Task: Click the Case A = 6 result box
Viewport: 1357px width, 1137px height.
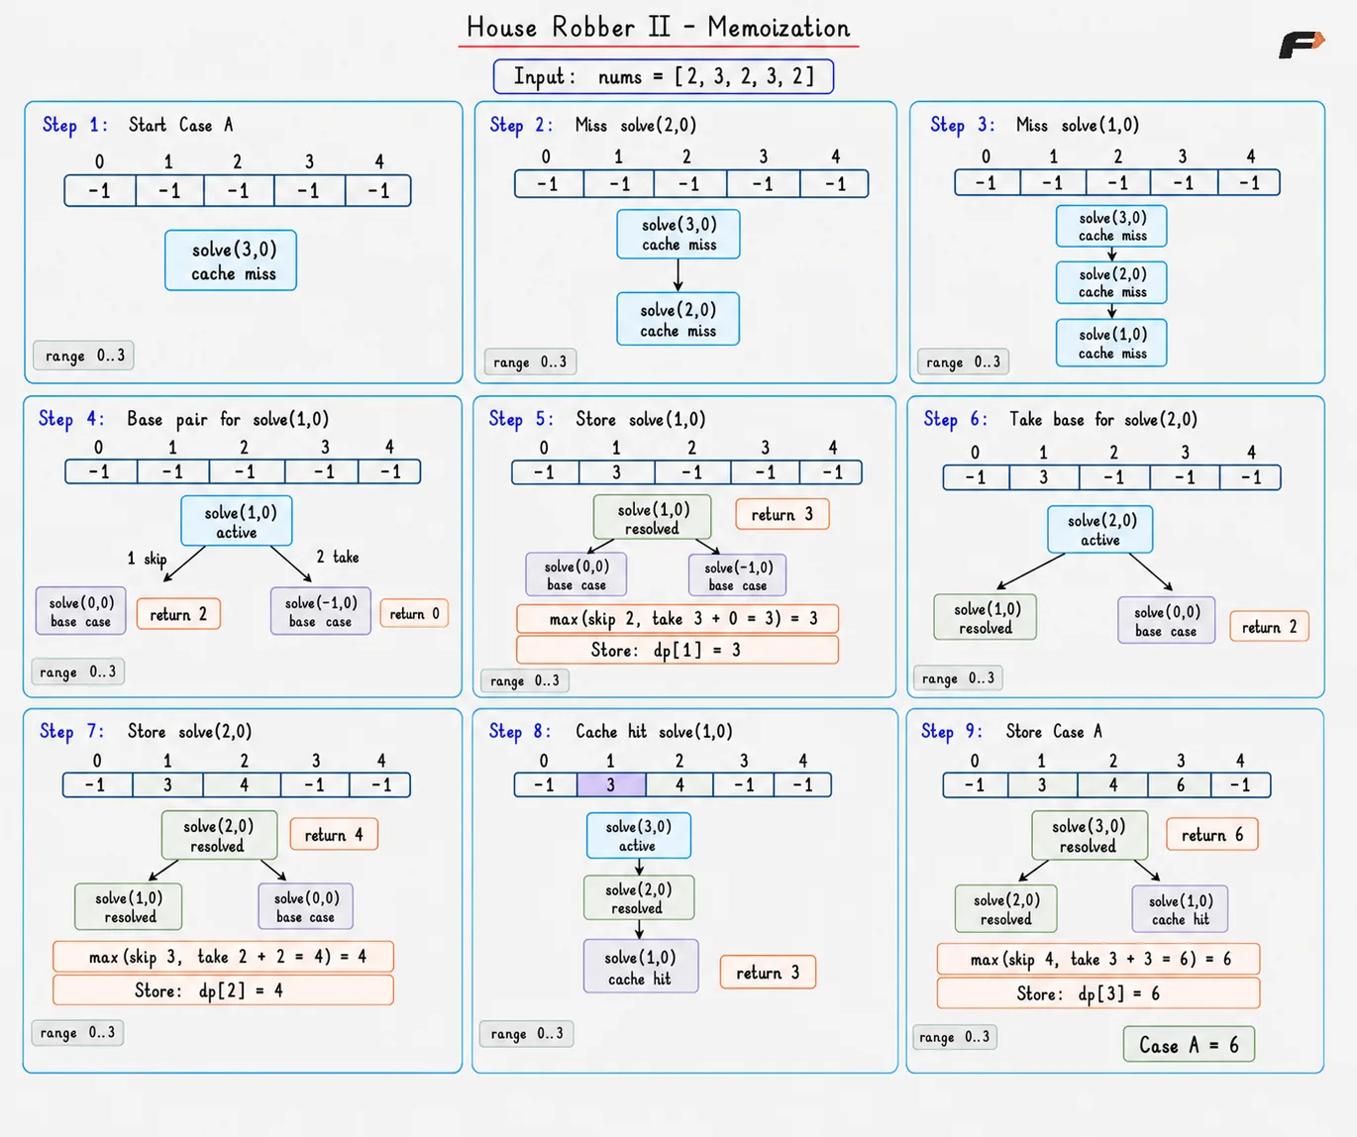Action: (x=1189, y=1044)
